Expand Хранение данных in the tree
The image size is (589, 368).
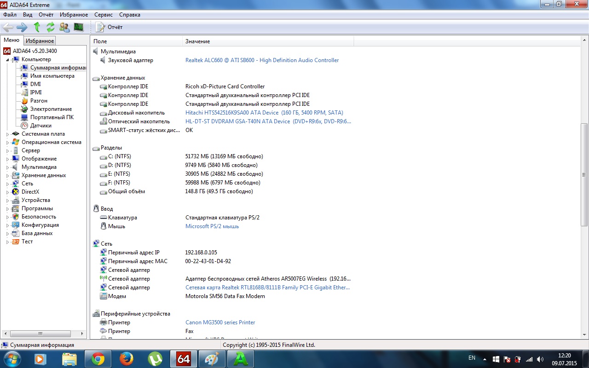tap(7, 175)
